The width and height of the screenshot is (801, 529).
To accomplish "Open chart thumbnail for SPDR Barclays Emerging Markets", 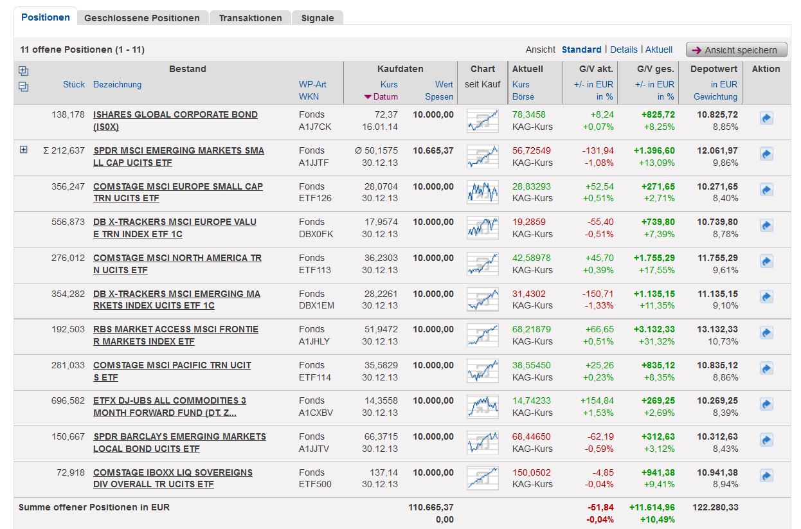I will point(482,442).
